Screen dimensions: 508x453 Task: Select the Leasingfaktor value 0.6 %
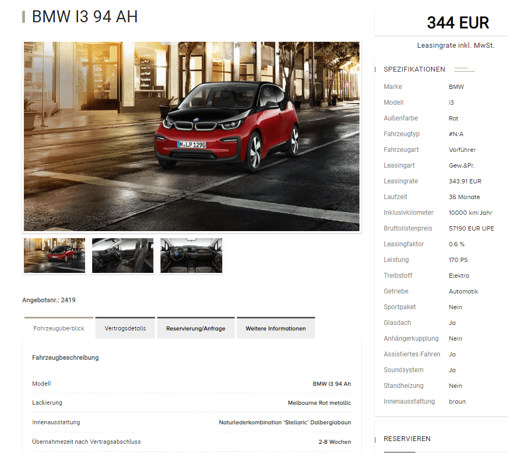[457, 244]
